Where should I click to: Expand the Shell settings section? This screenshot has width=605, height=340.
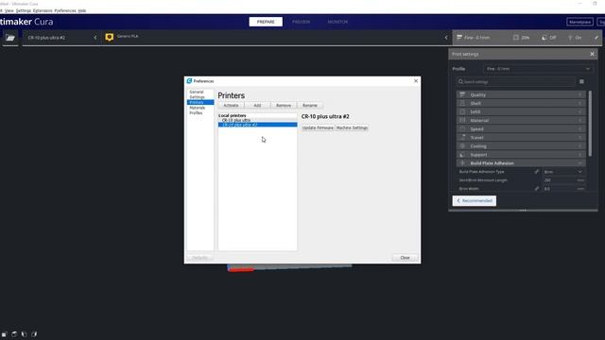click(x=521, y=103)
